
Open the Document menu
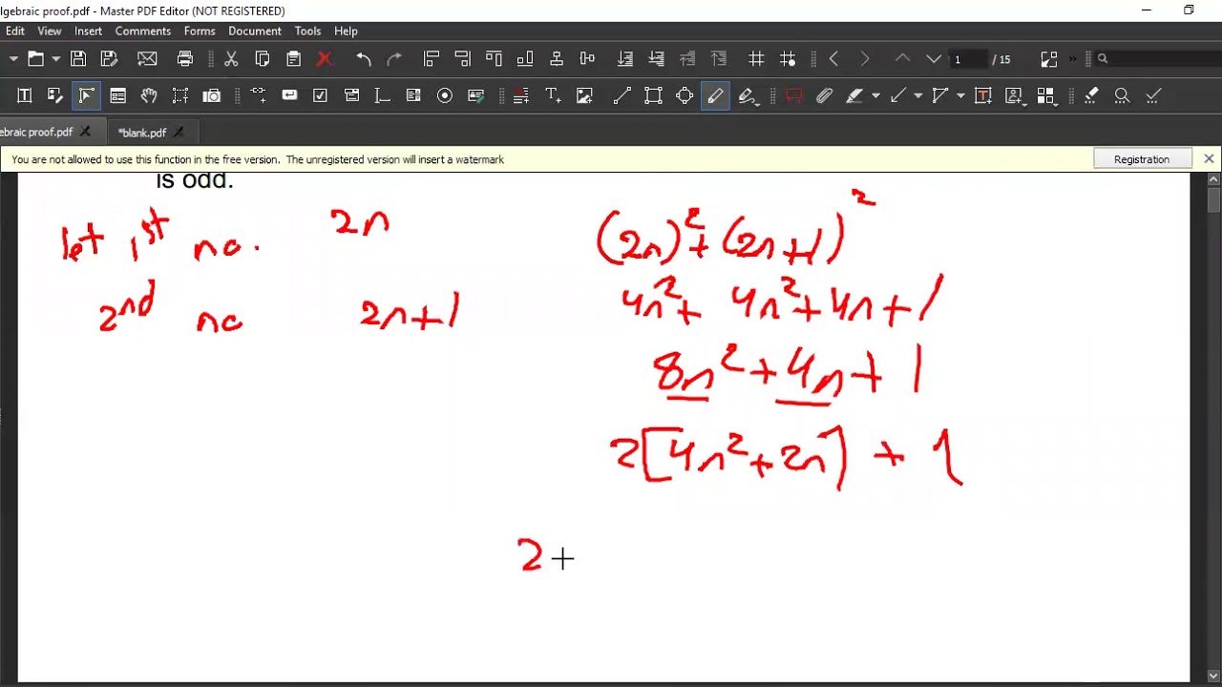click(255, 31)
